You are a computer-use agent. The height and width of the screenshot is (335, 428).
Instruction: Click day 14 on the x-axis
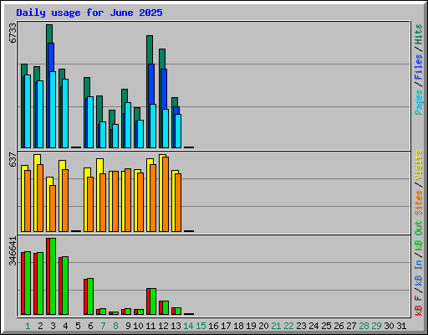click(188, 326)
